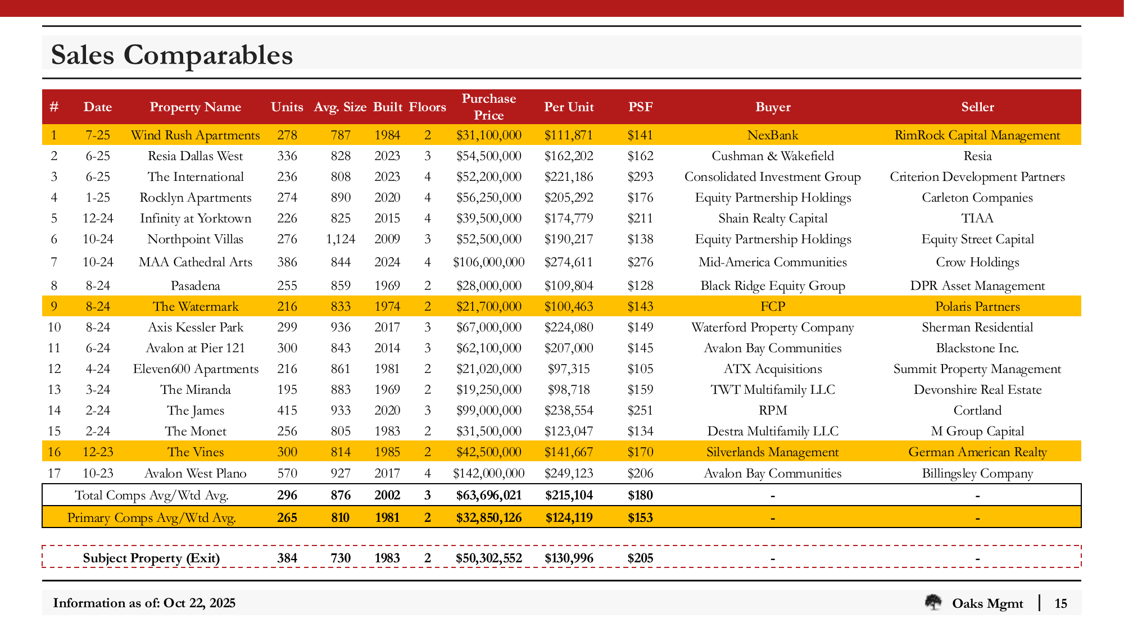Select 'Carleton Companies' seller cell
Screen dimensions: 1124x632
click(x=977, y=197)
